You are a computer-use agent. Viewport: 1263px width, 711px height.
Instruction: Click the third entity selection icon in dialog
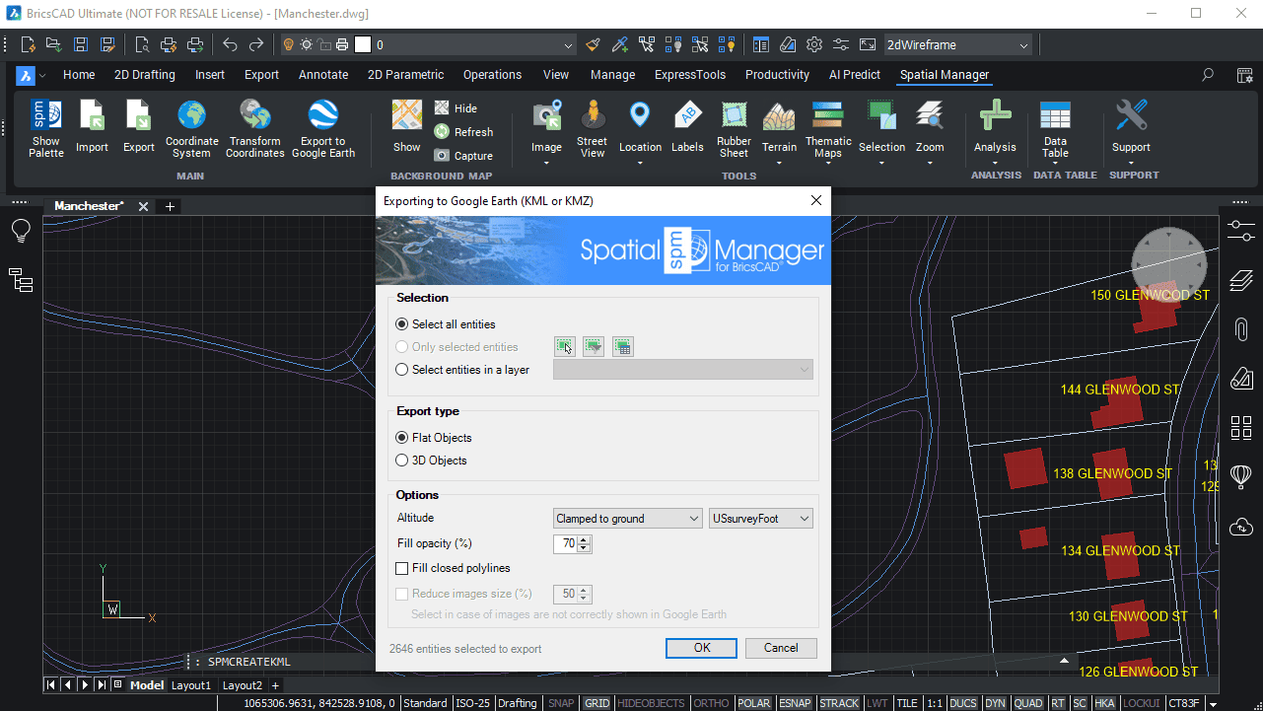click(x=622, y=346)
